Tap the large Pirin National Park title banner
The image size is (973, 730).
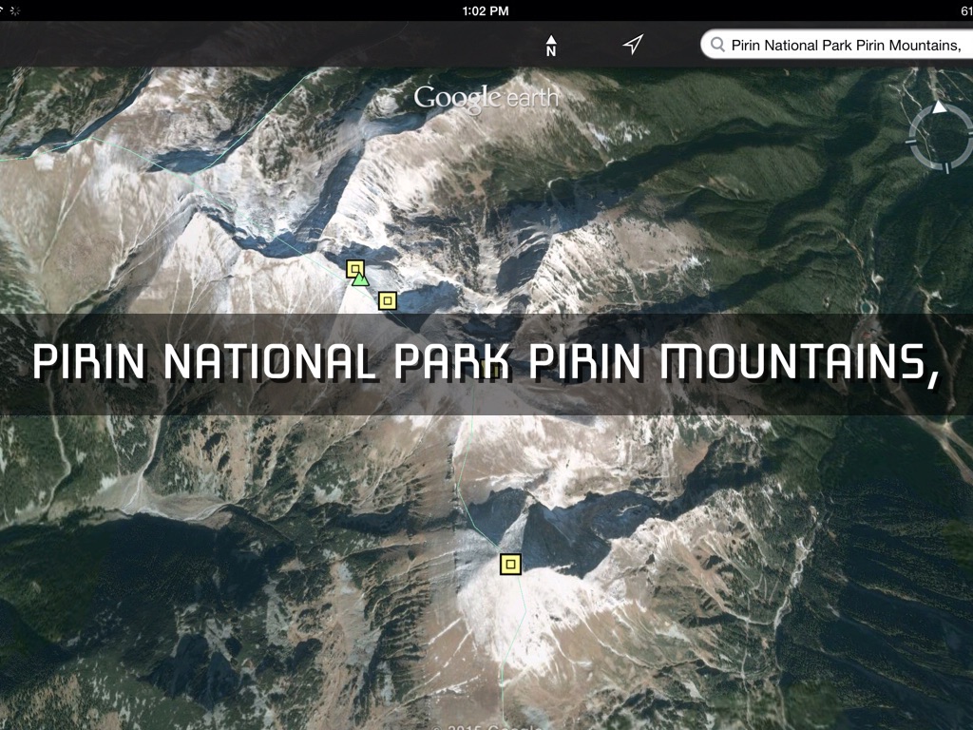(285, 363)
